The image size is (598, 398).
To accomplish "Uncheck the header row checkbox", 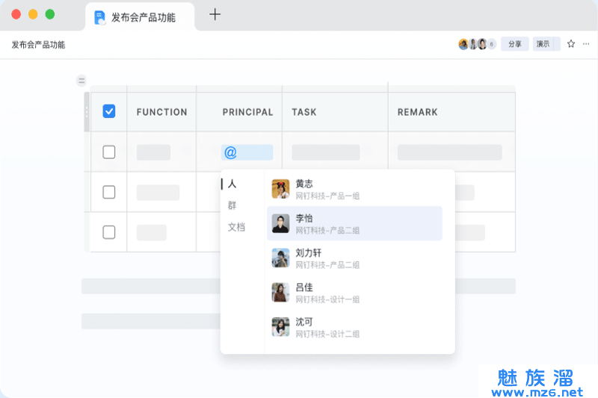I will point(109,111).
